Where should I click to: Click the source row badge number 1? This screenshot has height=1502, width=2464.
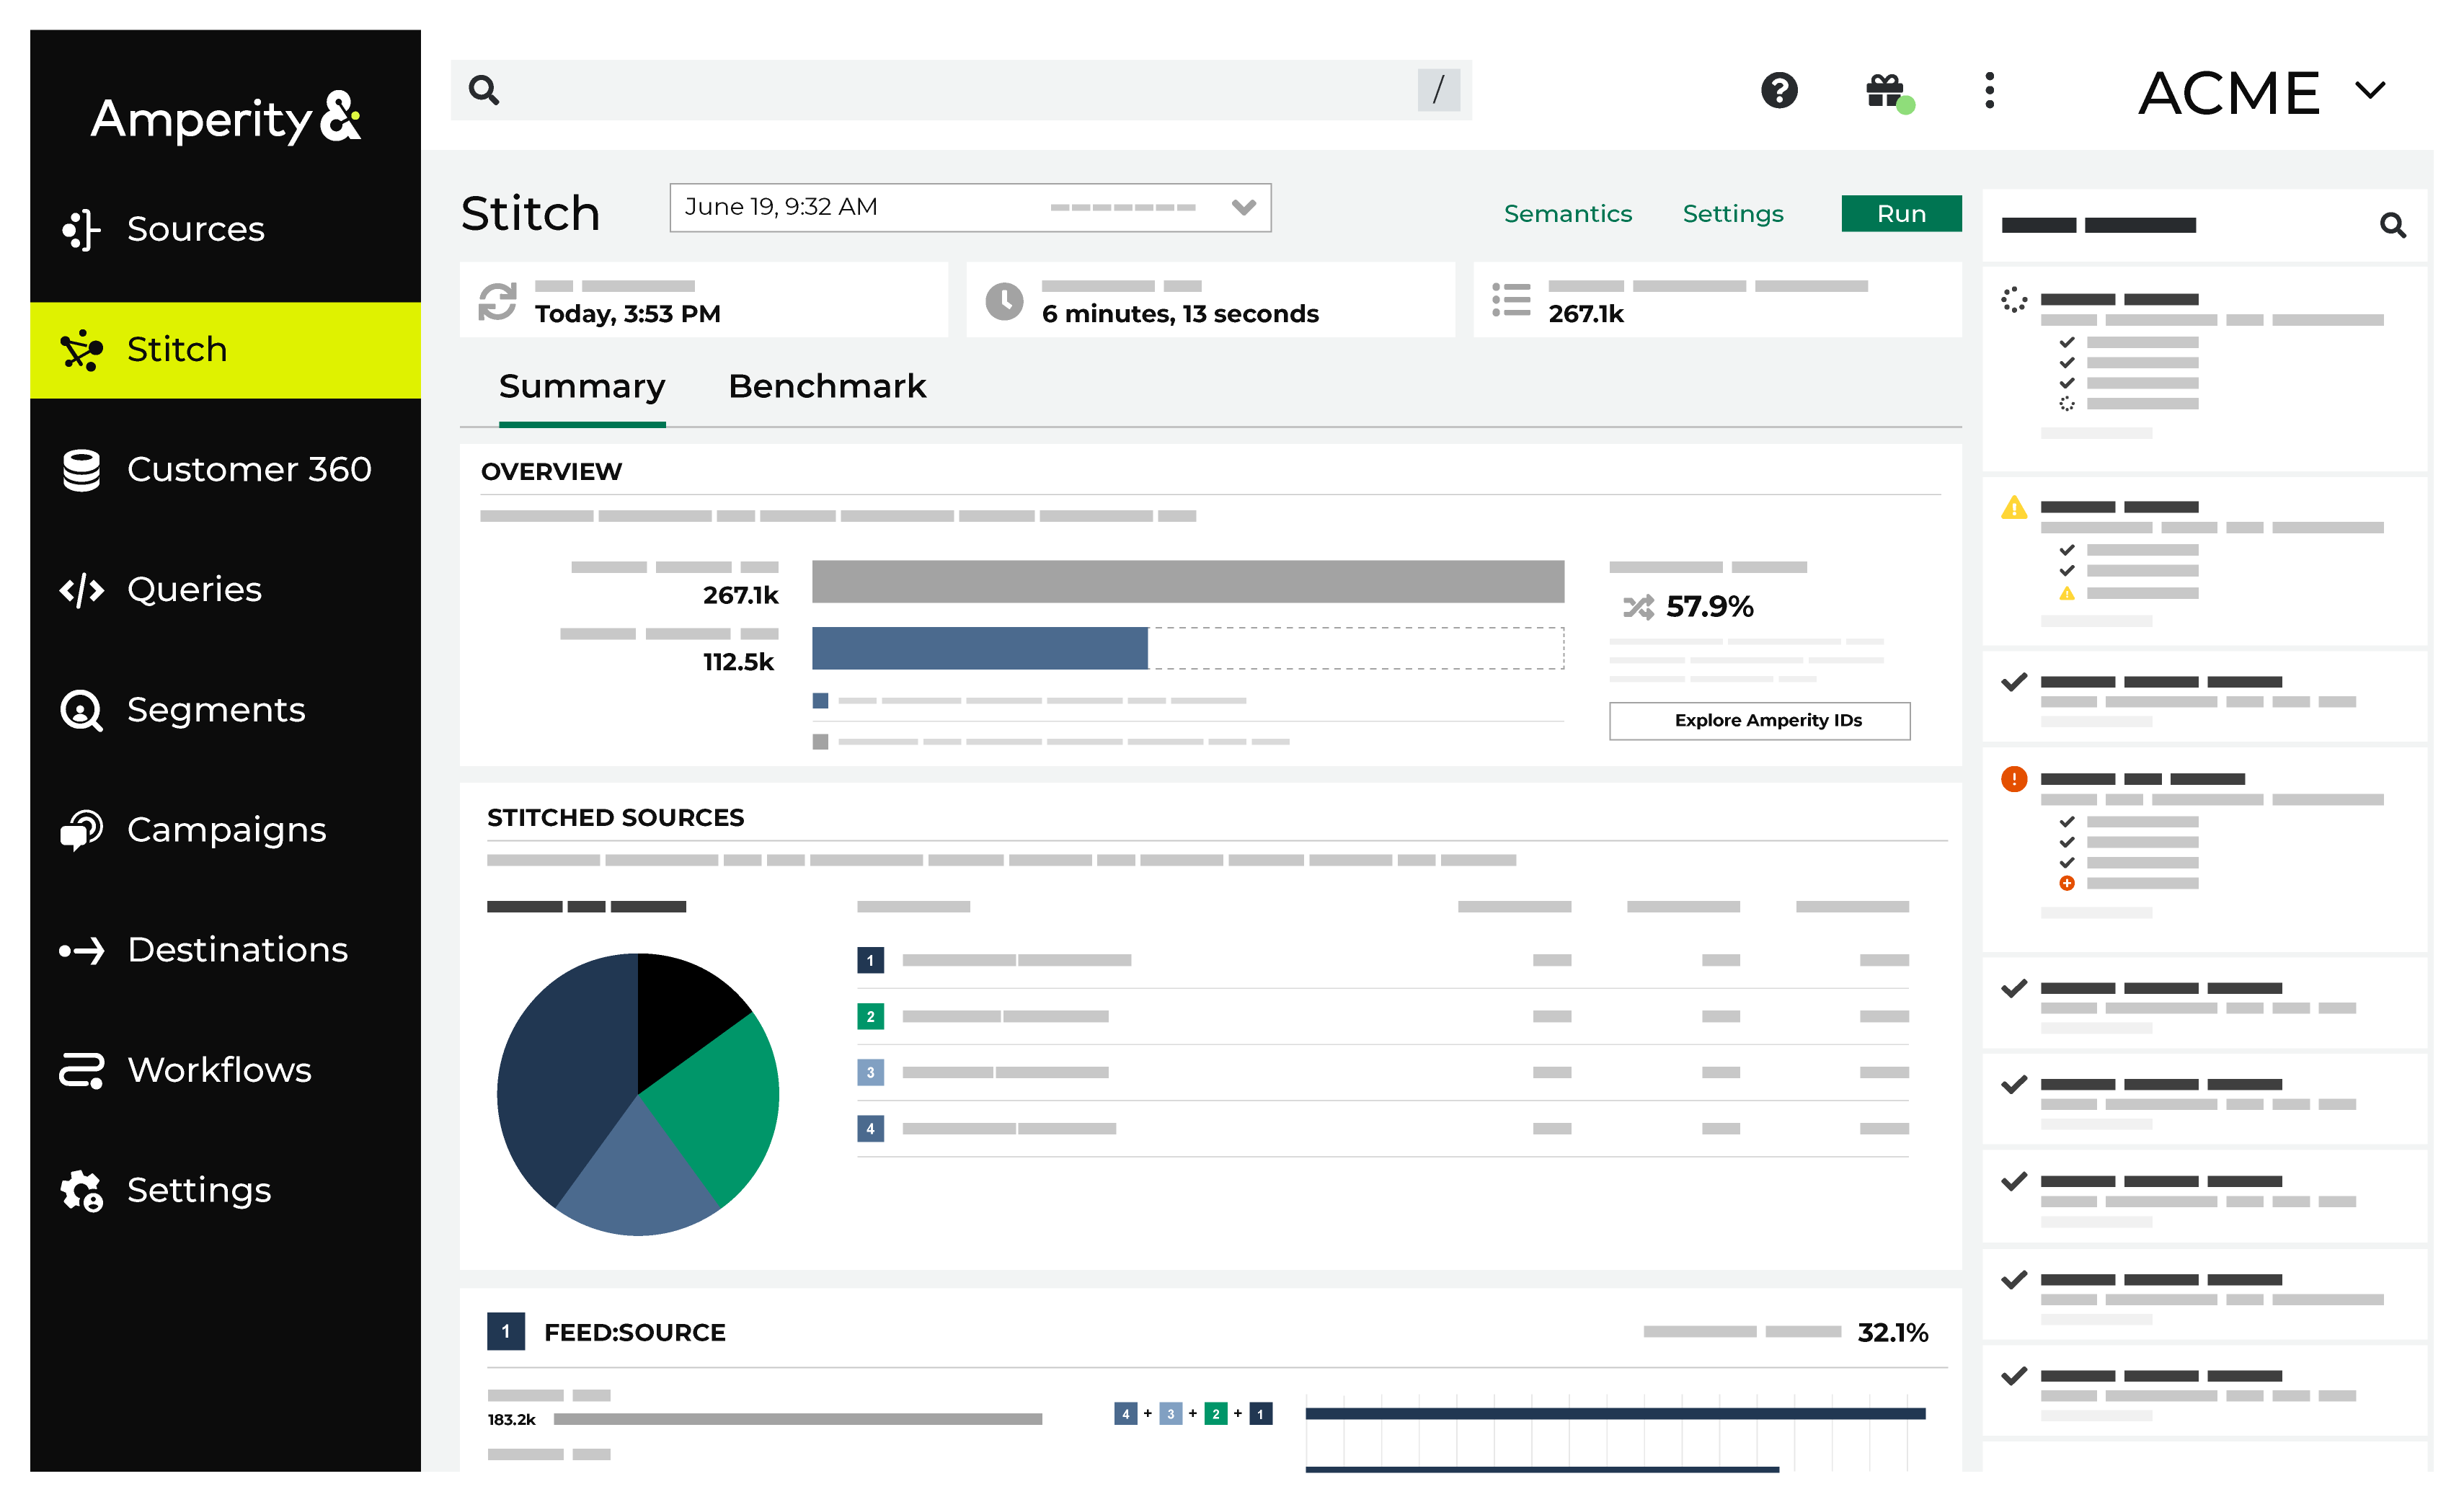[x=870, y=960]
